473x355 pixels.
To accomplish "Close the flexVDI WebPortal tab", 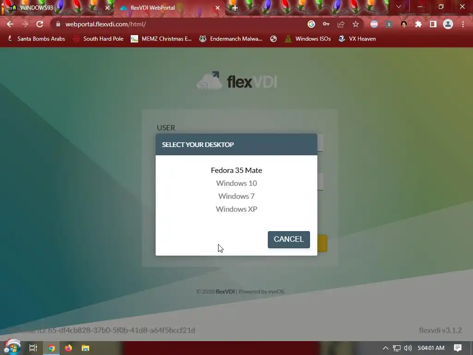I will [218, 8].
